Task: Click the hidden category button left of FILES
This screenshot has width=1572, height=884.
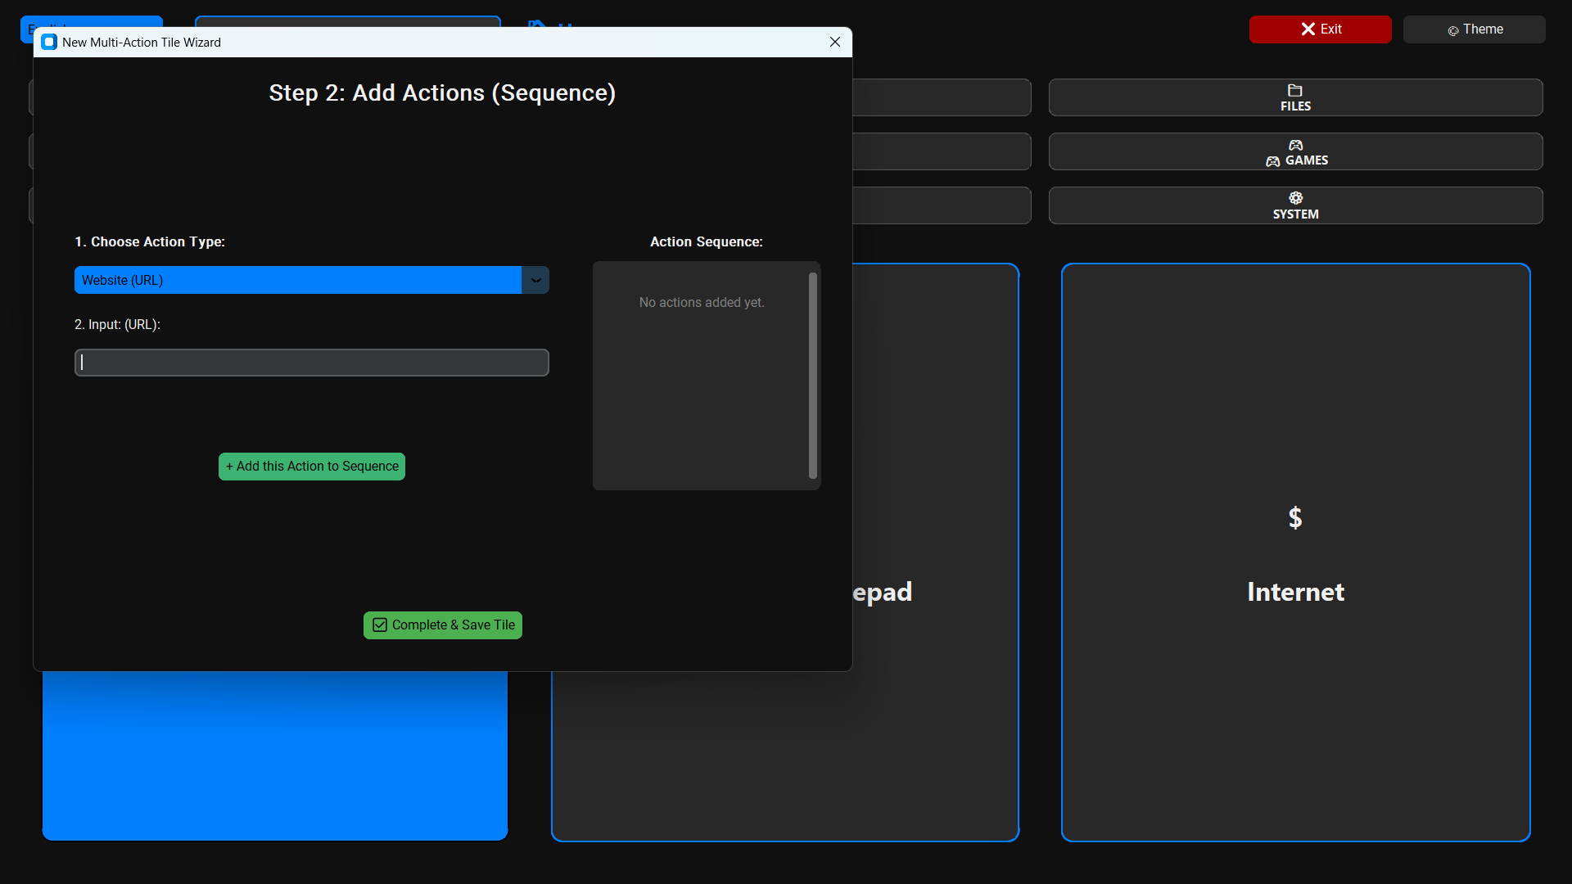Action: click(941, 97)
